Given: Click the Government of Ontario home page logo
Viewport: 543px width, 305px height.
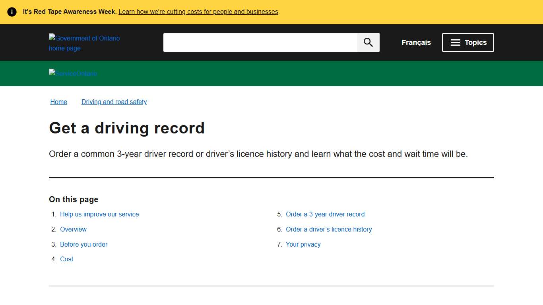Looking at the screenshot, I should coord(84,43).
